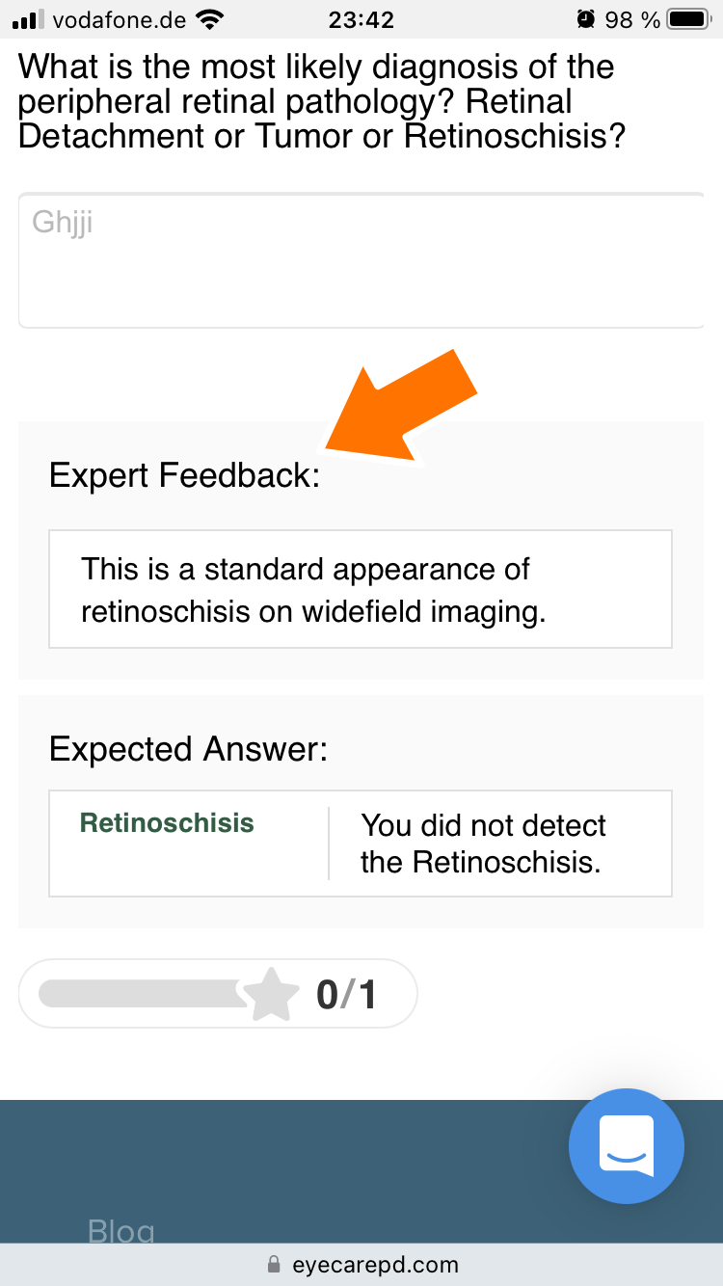Tap the padlock icon beside eyecarepd.com
Screen dimensions: 723x1286
274,1265
